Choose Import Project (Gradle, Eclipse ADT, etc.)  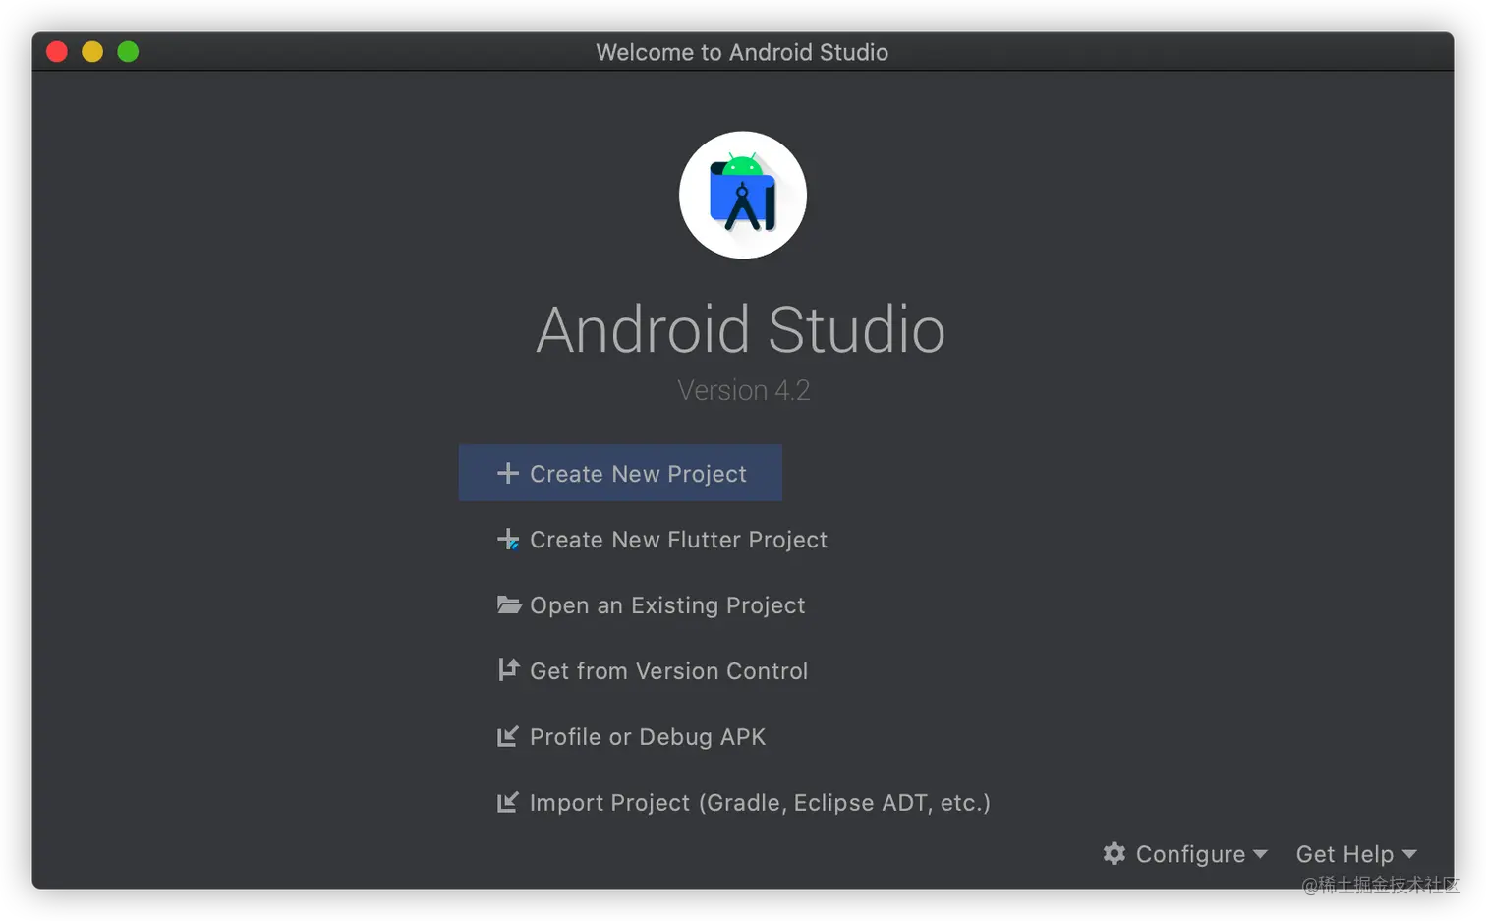(x=743, y=802)
